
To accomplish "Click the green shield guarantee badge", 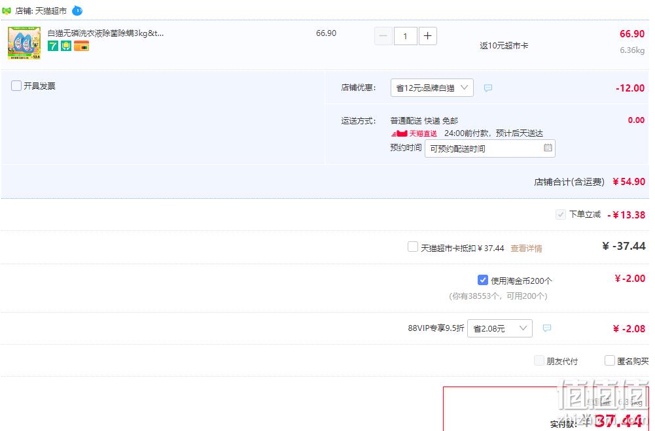I will click(x=66, y=46).
